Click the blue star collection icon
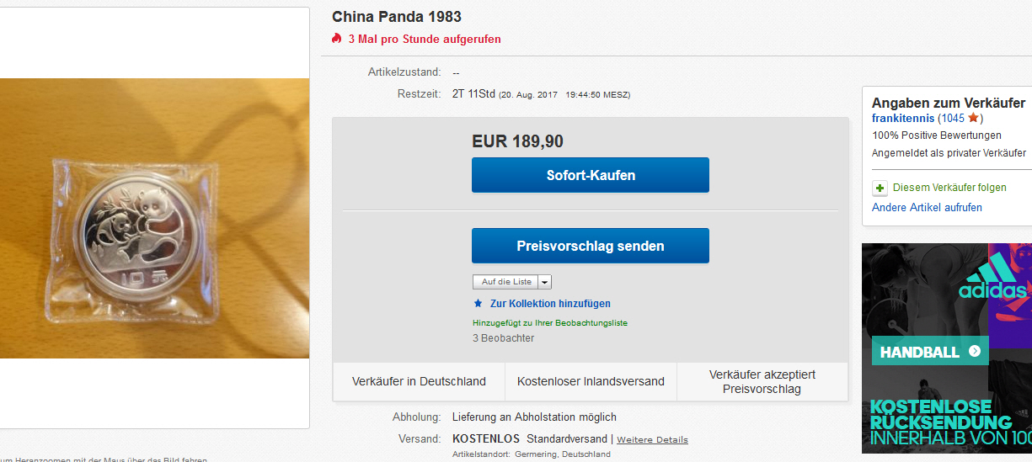1032x462 pixels. (479, 303)
